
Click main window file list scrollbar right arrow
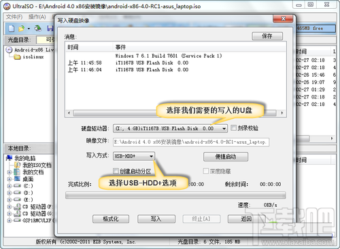[332, 138]
